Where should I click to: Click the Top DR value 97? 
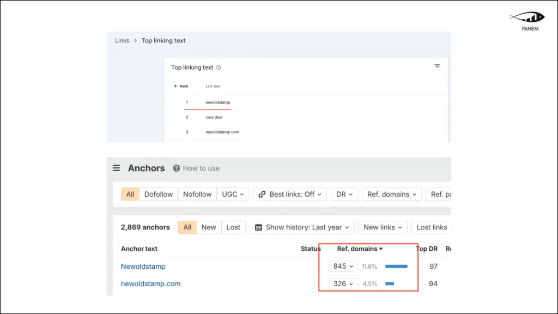pyautogui.click(x=433, y=266)
